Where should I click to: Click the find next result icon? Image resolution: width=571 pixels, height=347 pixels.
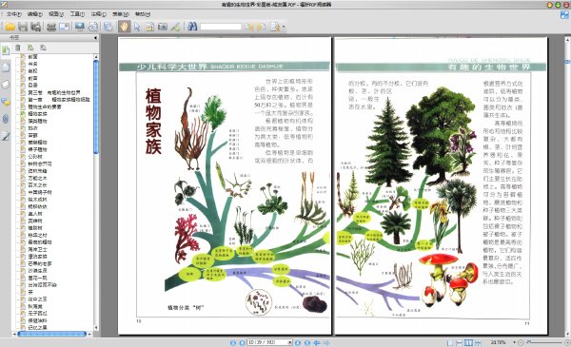pyautogui.click(x=262, y=27)
